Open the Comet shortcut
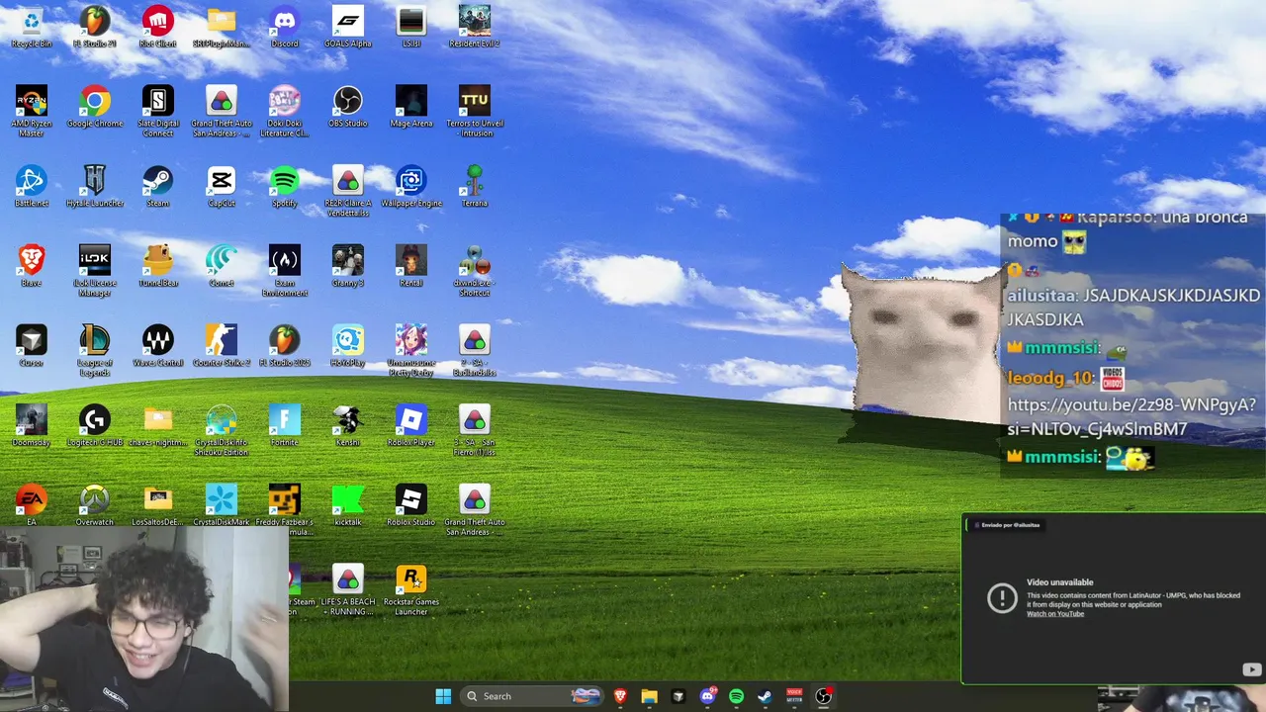Image resolution: width=1266 pixels, height=712 pixels. click(x=222, y=265)
